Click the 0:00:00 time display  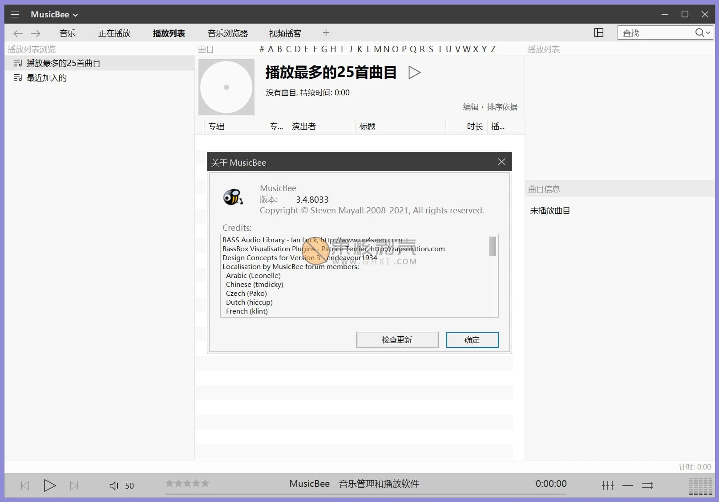[551, 484]
